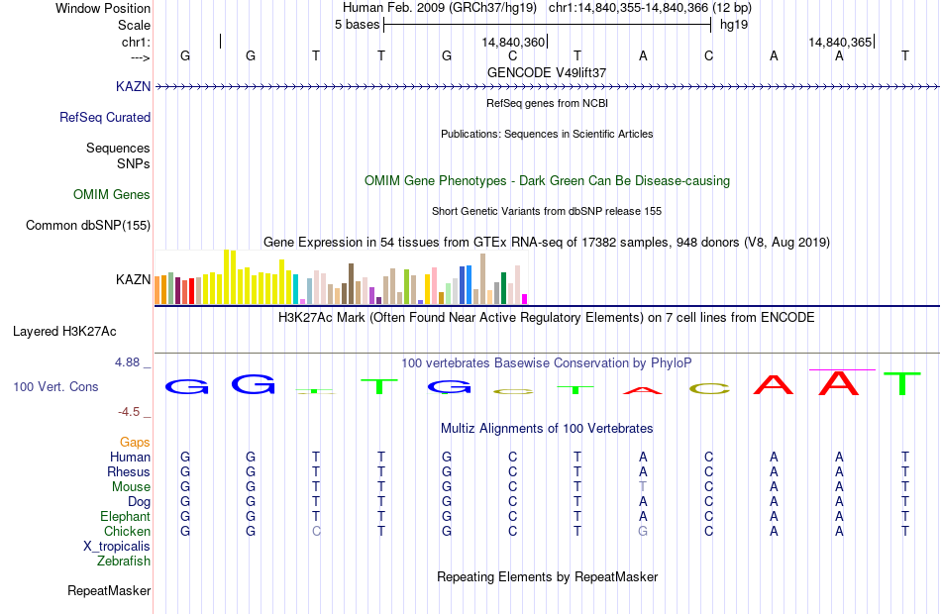Image resolution: width=941 pixels, height=614 pixels.
Task: Click the 4.88 upper PhyloP value
Action: 127,361
